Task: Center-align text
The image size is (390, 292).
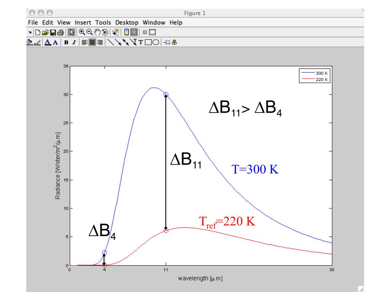Action: (92, 43)
